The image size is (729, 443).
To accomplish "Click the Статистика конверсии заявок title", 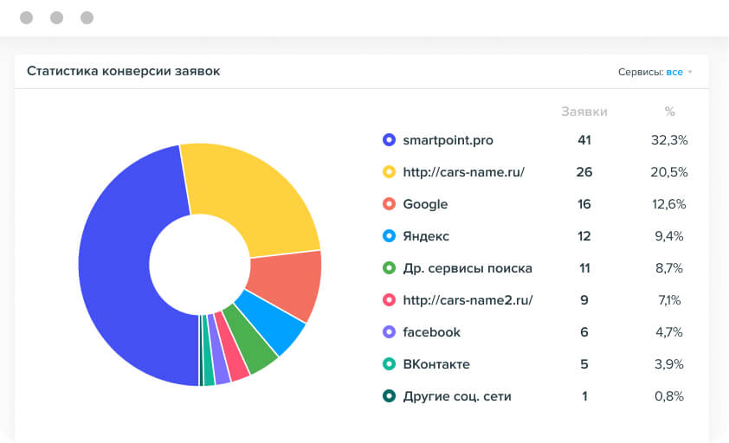I will pyautogui.click(x=123, y=71).
